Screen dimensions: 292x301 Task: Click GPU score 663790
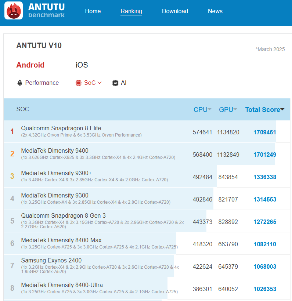point(228,244)
